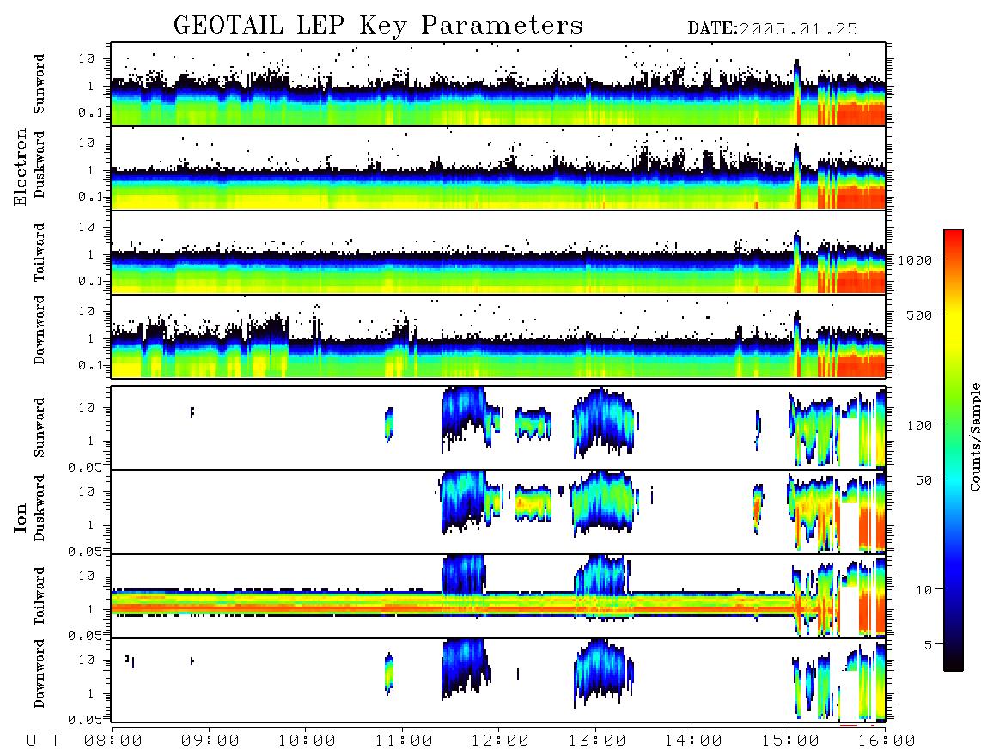Select the Electron "Duskward" panel label
Viewport: 981px width, 756px height.
click(40, 164)
